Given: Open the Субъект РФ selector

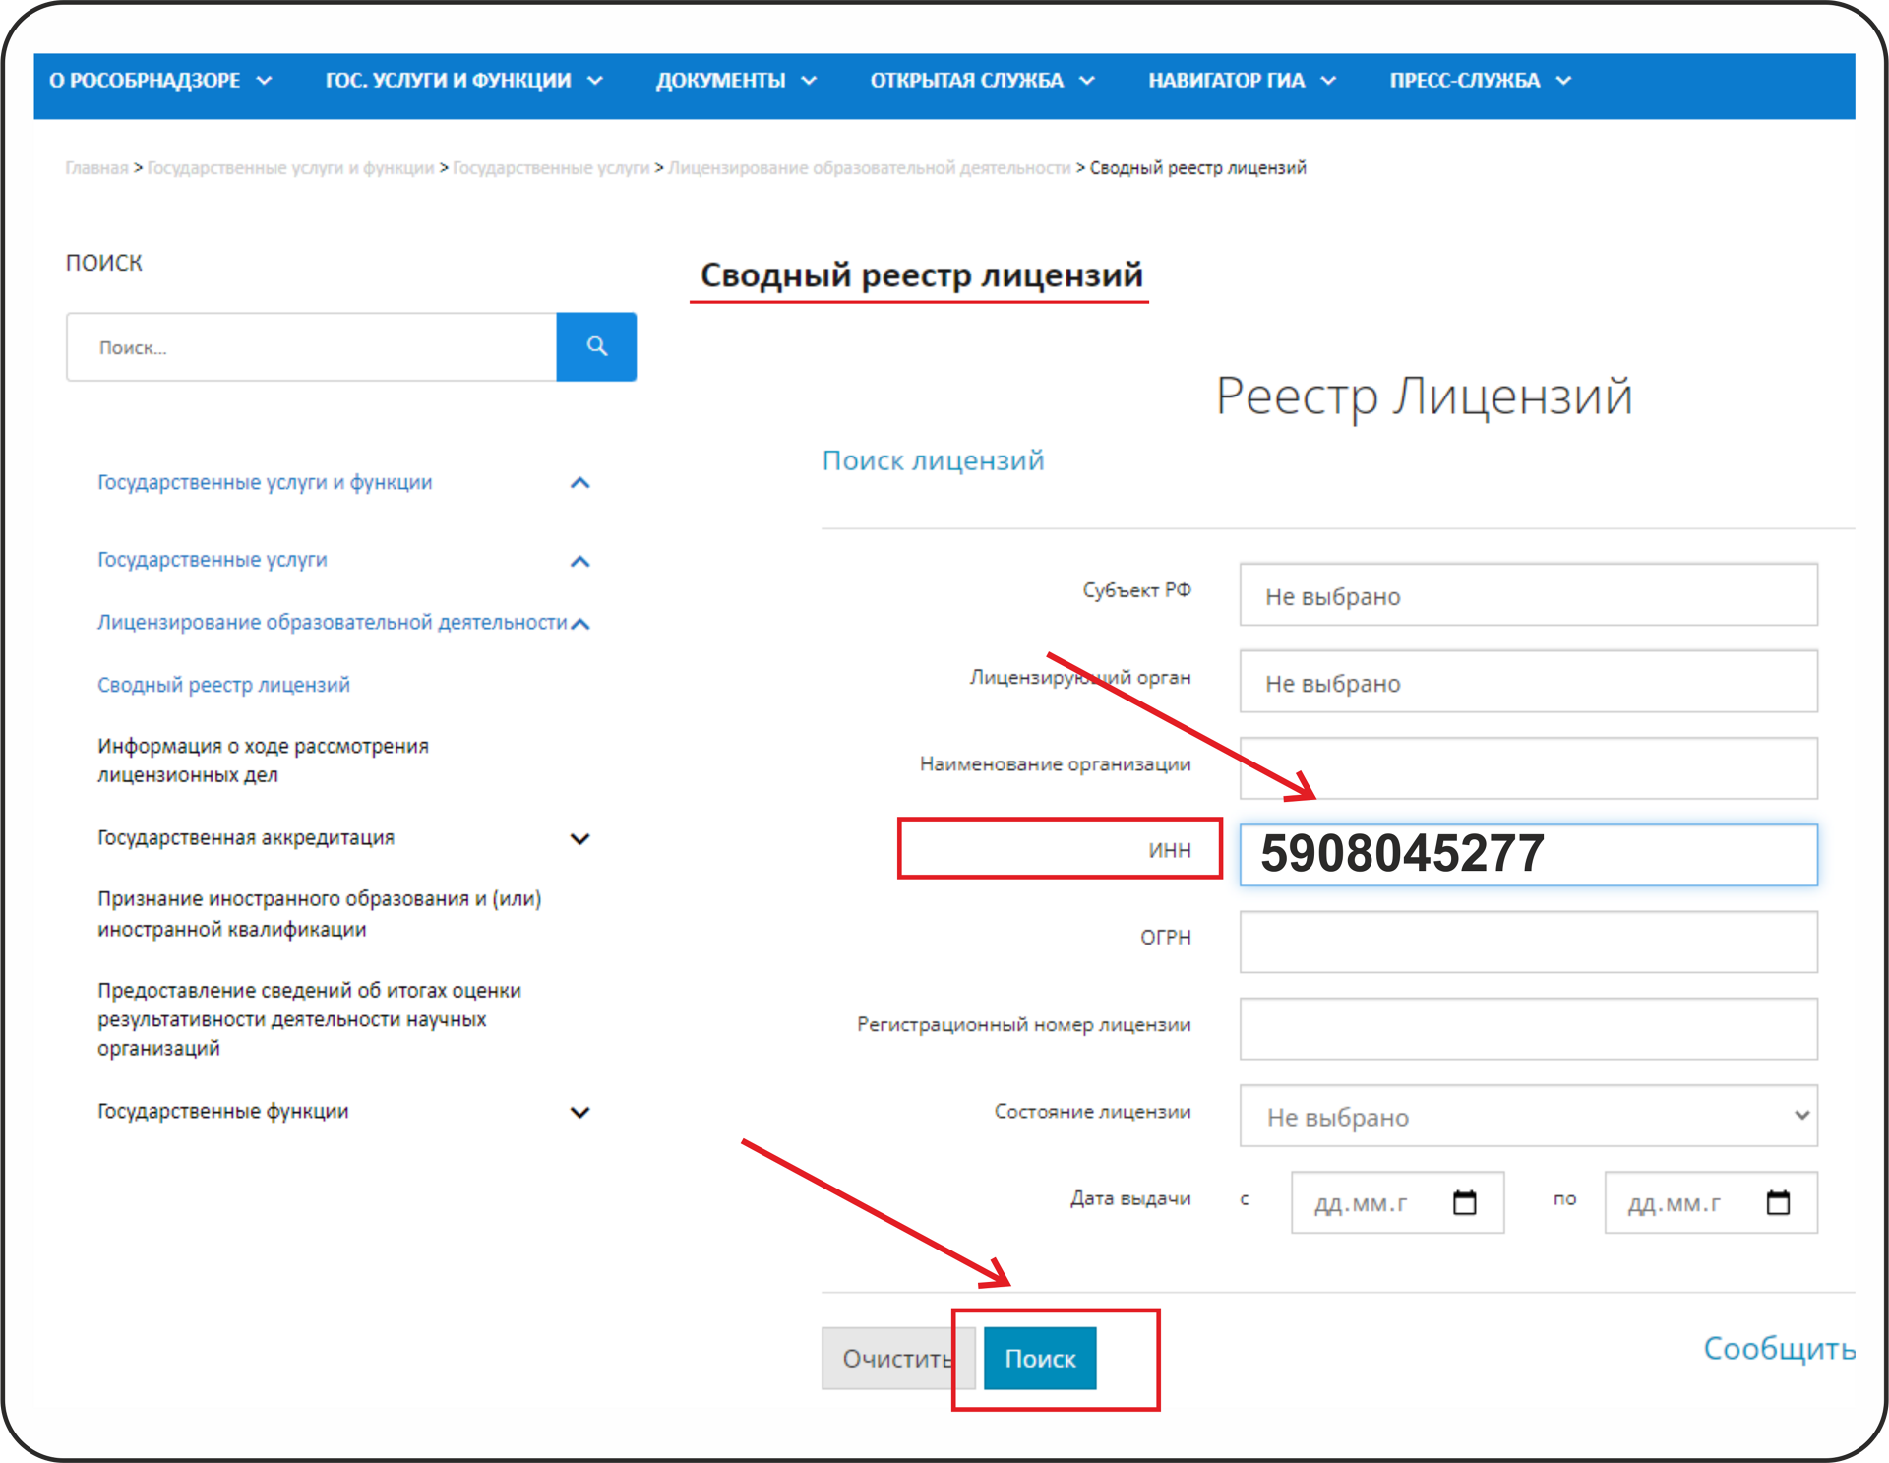Looking at the screenshot, I should click(x=1527, y=595).
